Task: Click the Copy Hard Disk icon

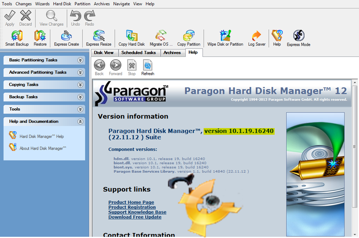Action: click(132, 37)
